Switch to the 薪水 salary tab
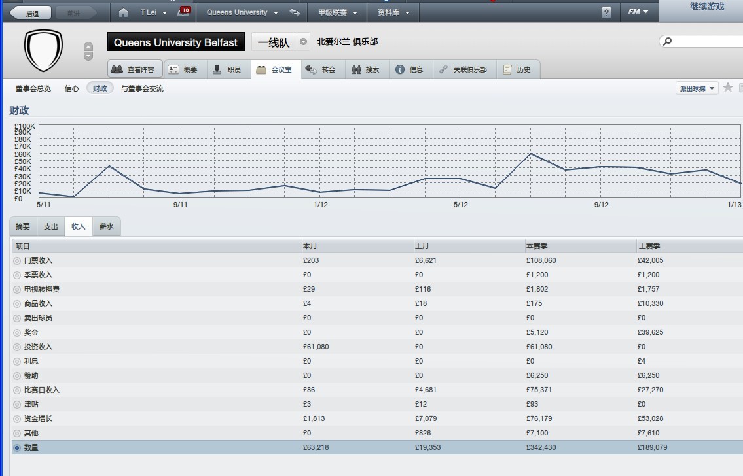Screen dimensions: 743x476 (x=106, y=227)
